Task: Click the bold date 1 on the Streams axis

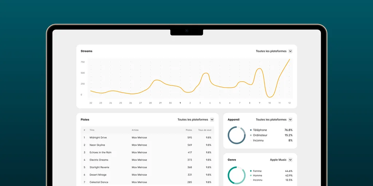Action: (180, 103)
